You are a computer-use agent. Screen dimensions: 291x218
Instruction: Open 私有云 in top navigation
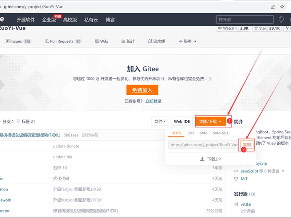[91, 20]
